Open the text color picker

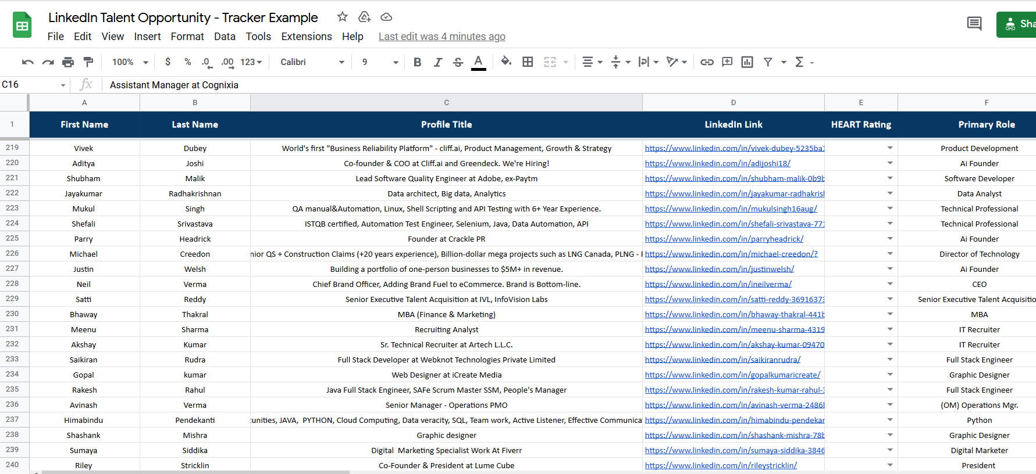coord(478,62)
